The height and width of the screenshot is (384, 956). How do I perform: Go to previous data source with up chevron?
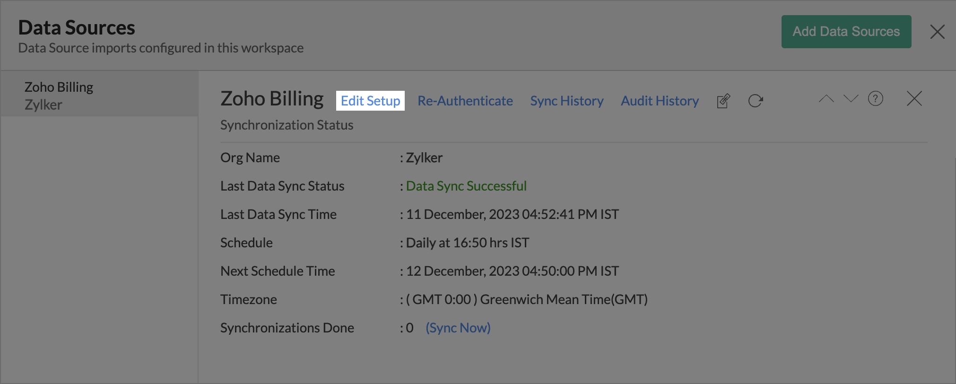[826, 99]
